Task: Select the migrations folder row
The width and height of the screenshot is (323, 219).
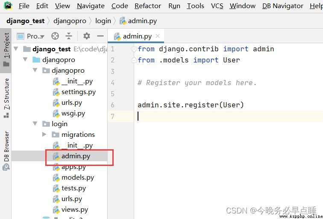Action: point(59,135)
